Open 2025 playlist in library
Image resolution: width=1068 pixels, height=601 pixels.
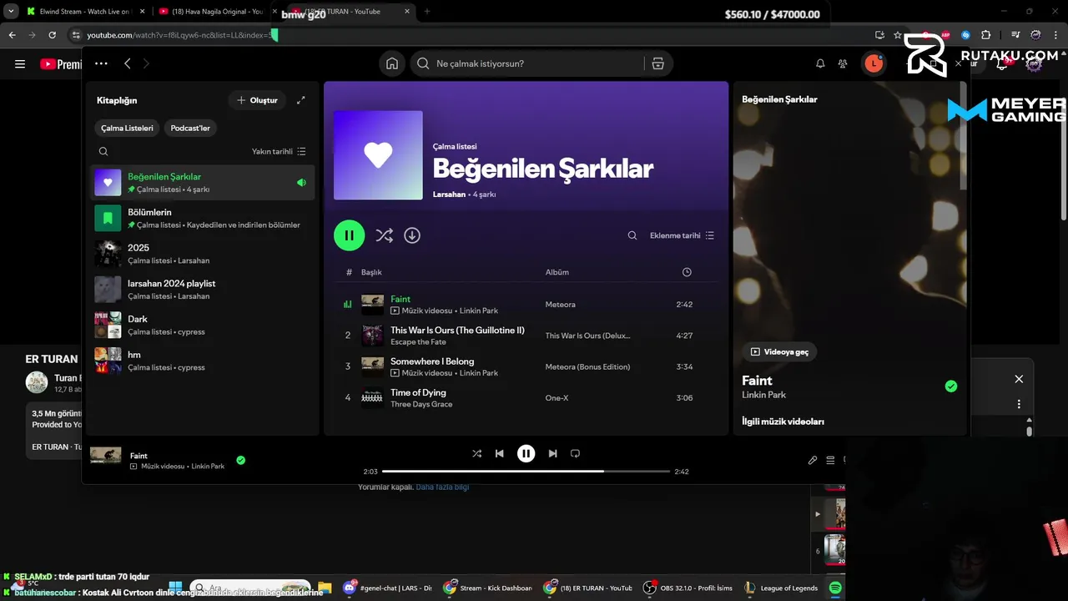pos(203,254)
